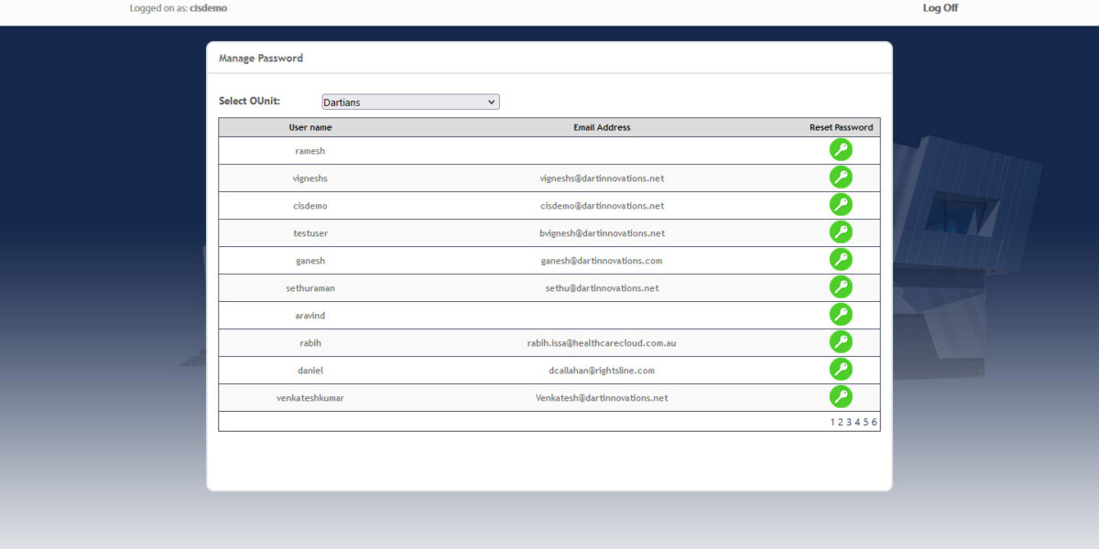Click the dropdown arrow beside Dartians
This screenshot has height=549, width=1099.
point(491,102)
